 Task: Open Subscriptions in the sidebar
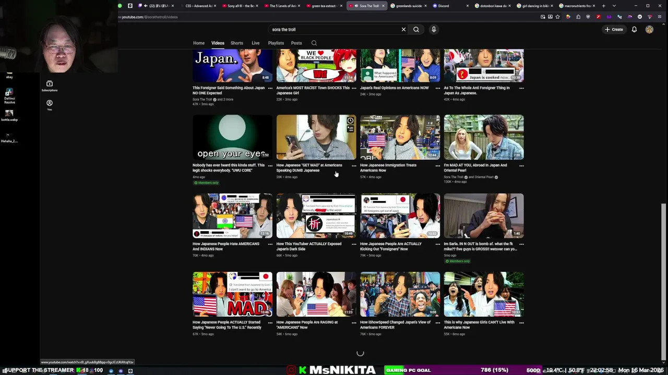[x=50, y=86]
